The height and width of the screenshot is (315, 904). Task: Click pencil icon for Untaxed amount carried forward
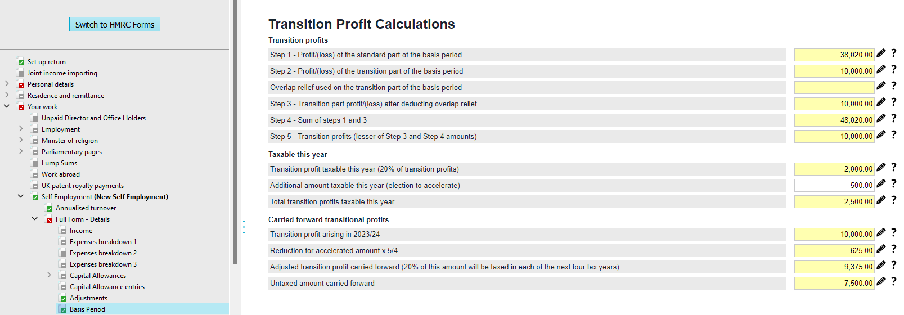(x=881, y=281)
